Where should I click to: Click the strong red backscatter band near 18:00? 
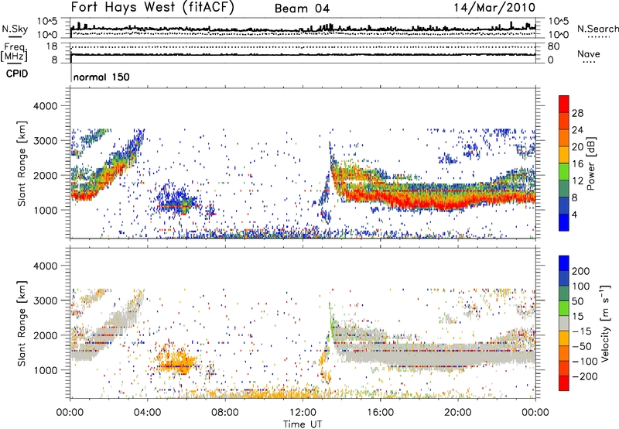419,201
